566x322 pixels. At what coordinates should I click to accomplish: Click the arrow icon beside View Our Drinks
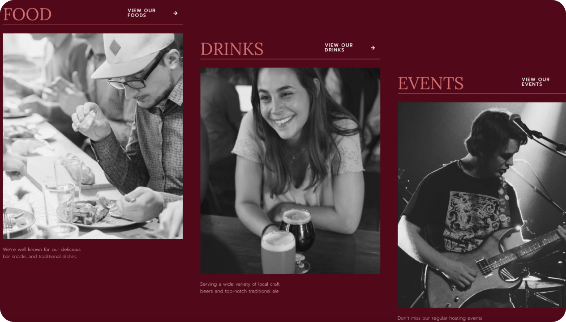(x=373, y=48)
